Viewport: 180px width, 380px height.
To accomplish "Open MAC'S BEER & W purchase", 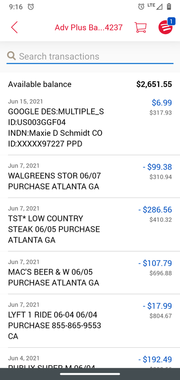I will [x=90, y=273].
